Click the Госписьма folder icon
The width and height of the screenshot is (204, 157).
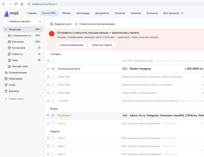point(9,48)
